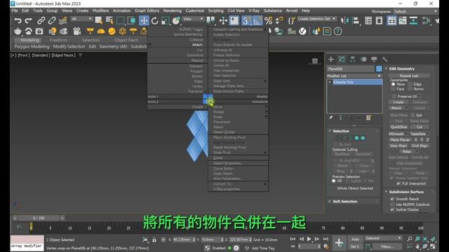Activate the Bind to Space Warp icon
Viewport: 449px width, 252px height.
coord(62,20)
